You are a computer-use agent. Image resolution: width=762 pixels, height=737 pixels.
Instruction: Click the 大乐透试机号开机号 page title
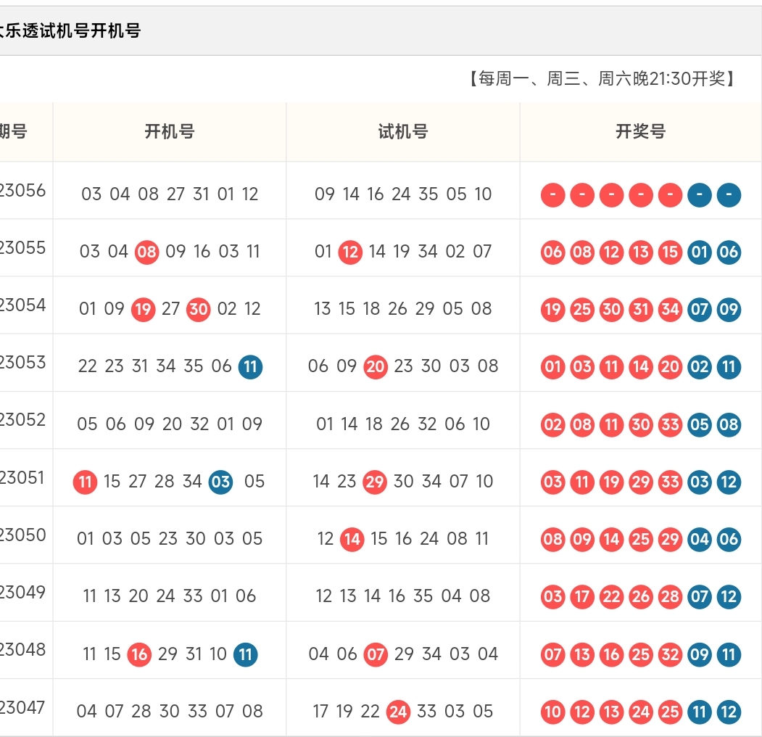70,31
